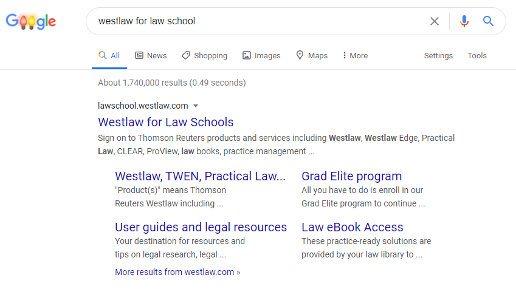
Task: Go to Law eBook Access page
Action: (352, 227)
